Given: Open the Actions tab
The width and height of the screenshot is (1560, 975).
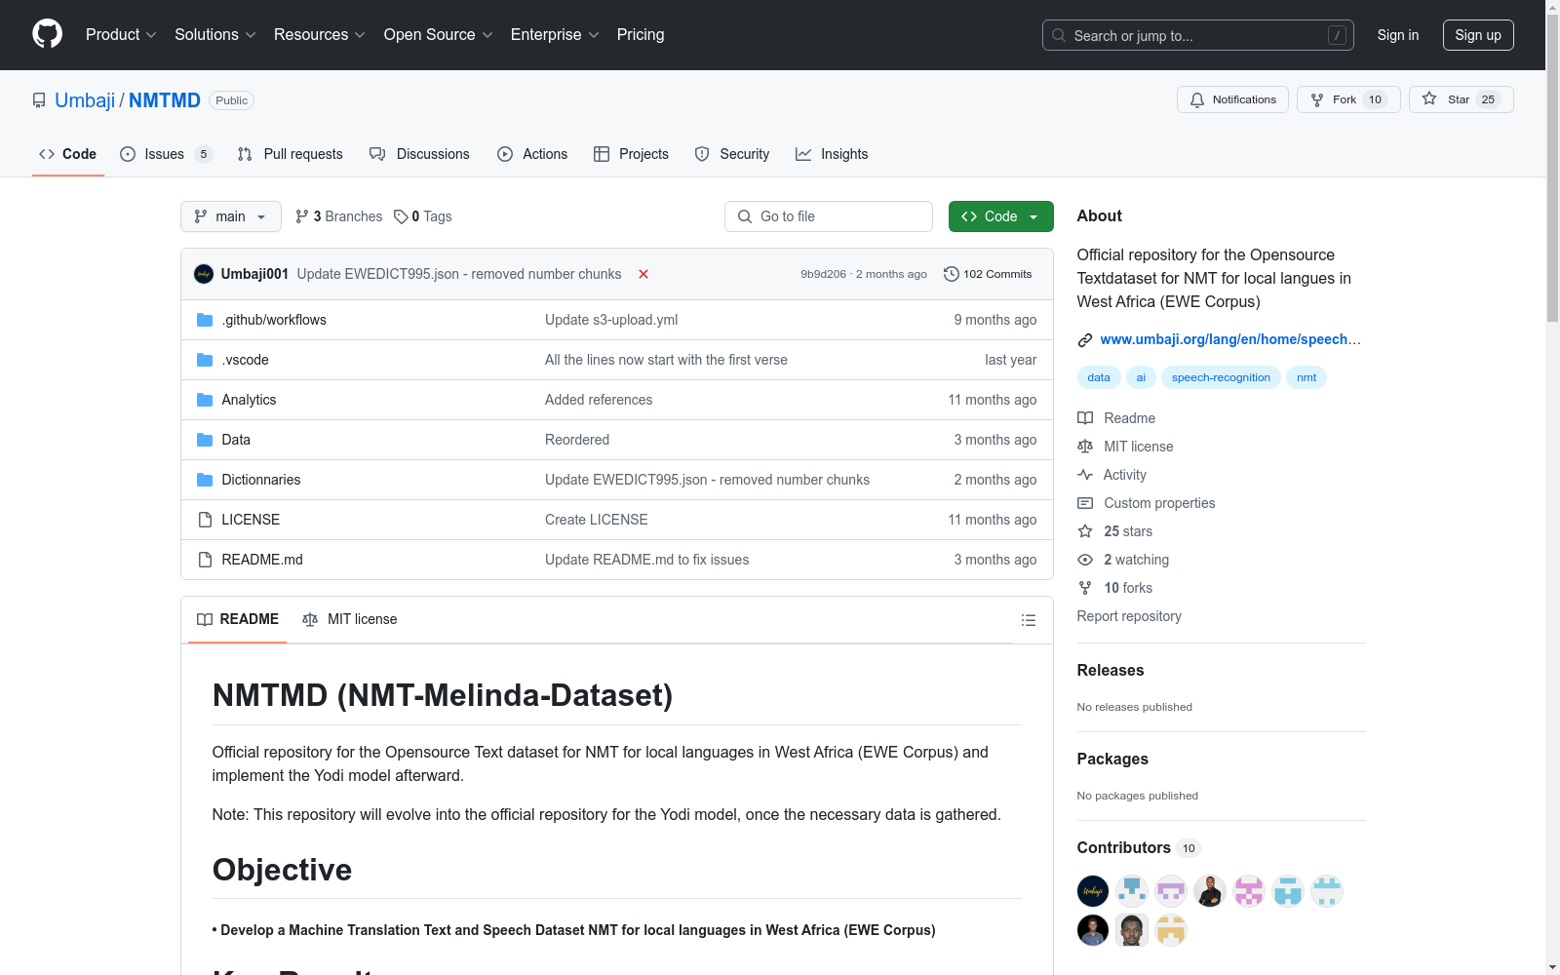Looking at the screenshot, I should click(532, 154).
